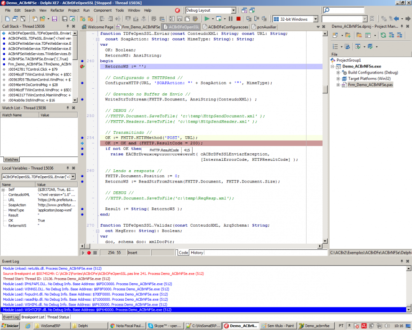Image resolution: width=412 pixels, height=330 pixels.
Task: Click the editor vertical scrollbar thumb
Action: pyautogui.click(x=325, y=90)
